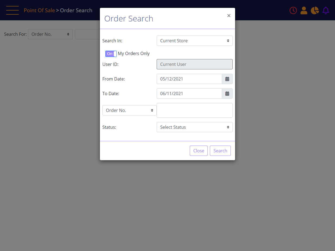Click the To Date input field

pyautogui.click(x=189, y=94)
